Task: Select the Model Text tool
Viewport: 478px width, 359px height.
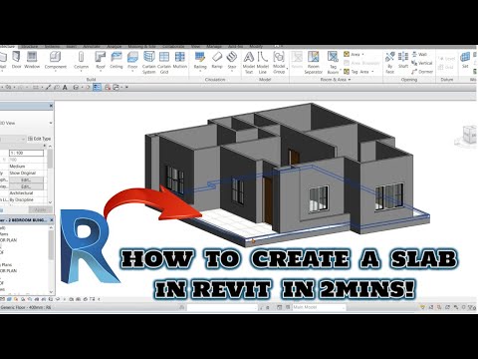Action: [249, 63]
